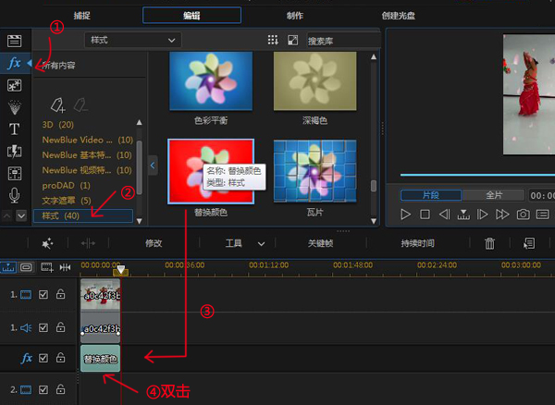The width and height of the screenshot is (555, 405).
Task: Open the Media Room icon
Action: click(x=14, y=41)
